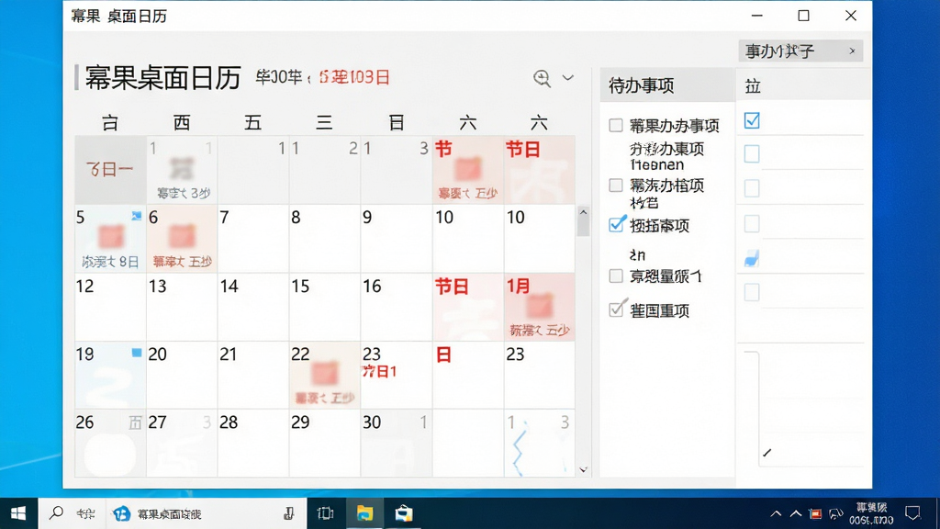
Task: Show hidden icons via the first tray chevron
Action: tap(776, 513)
